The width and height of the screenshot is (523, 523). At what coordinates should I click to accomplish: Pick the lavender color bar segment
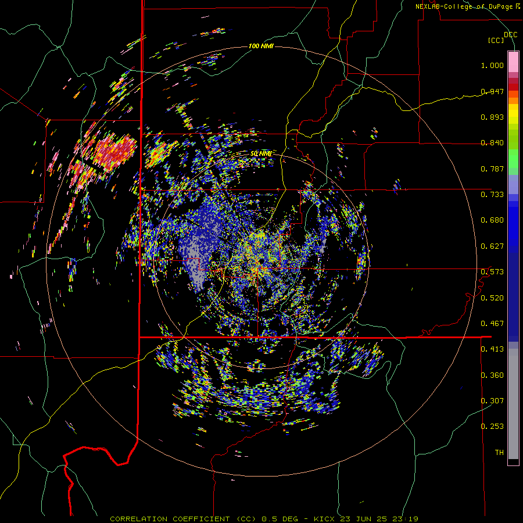[x=513, y=184]
